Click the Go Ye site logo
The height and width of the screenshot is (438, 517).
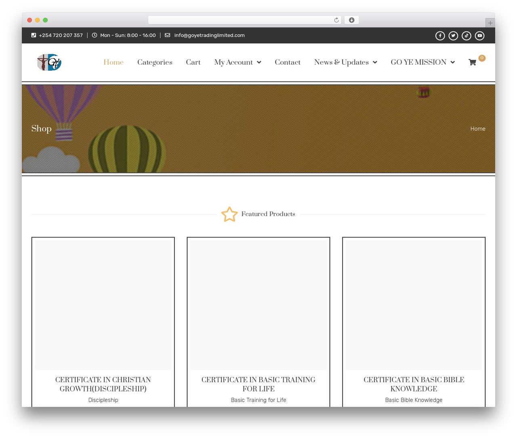(49, 62)
